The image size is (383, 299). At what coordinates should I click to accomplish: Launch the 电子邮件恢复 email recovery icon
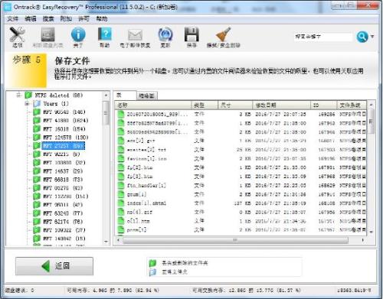[x=135, y=35]
